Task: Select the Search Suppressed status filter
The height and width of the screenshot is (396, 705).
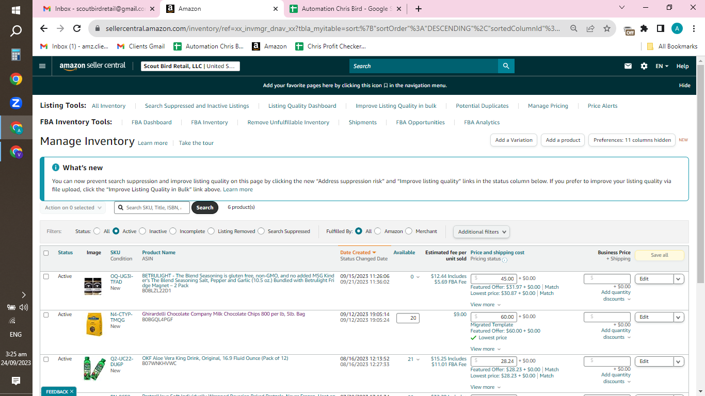Action: click(x=261, y=231)
